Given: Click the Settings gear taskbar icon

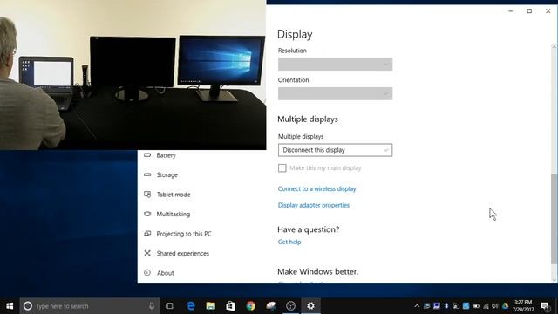Looking at the screenshot, I should (310, 306).
